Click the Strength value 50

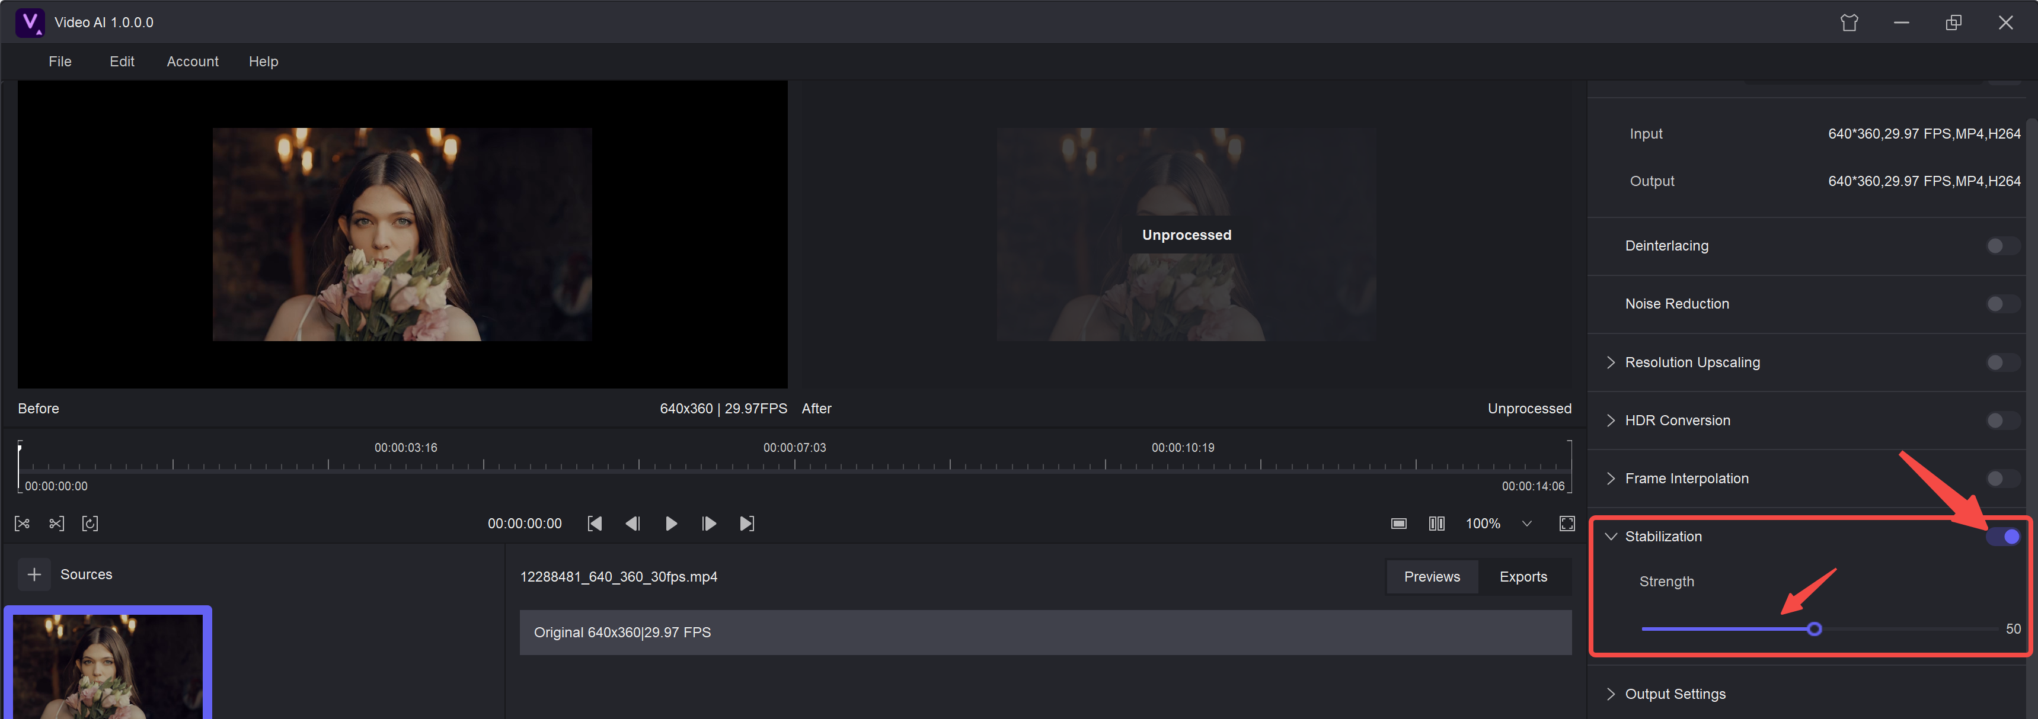(x=2013, y=629)
